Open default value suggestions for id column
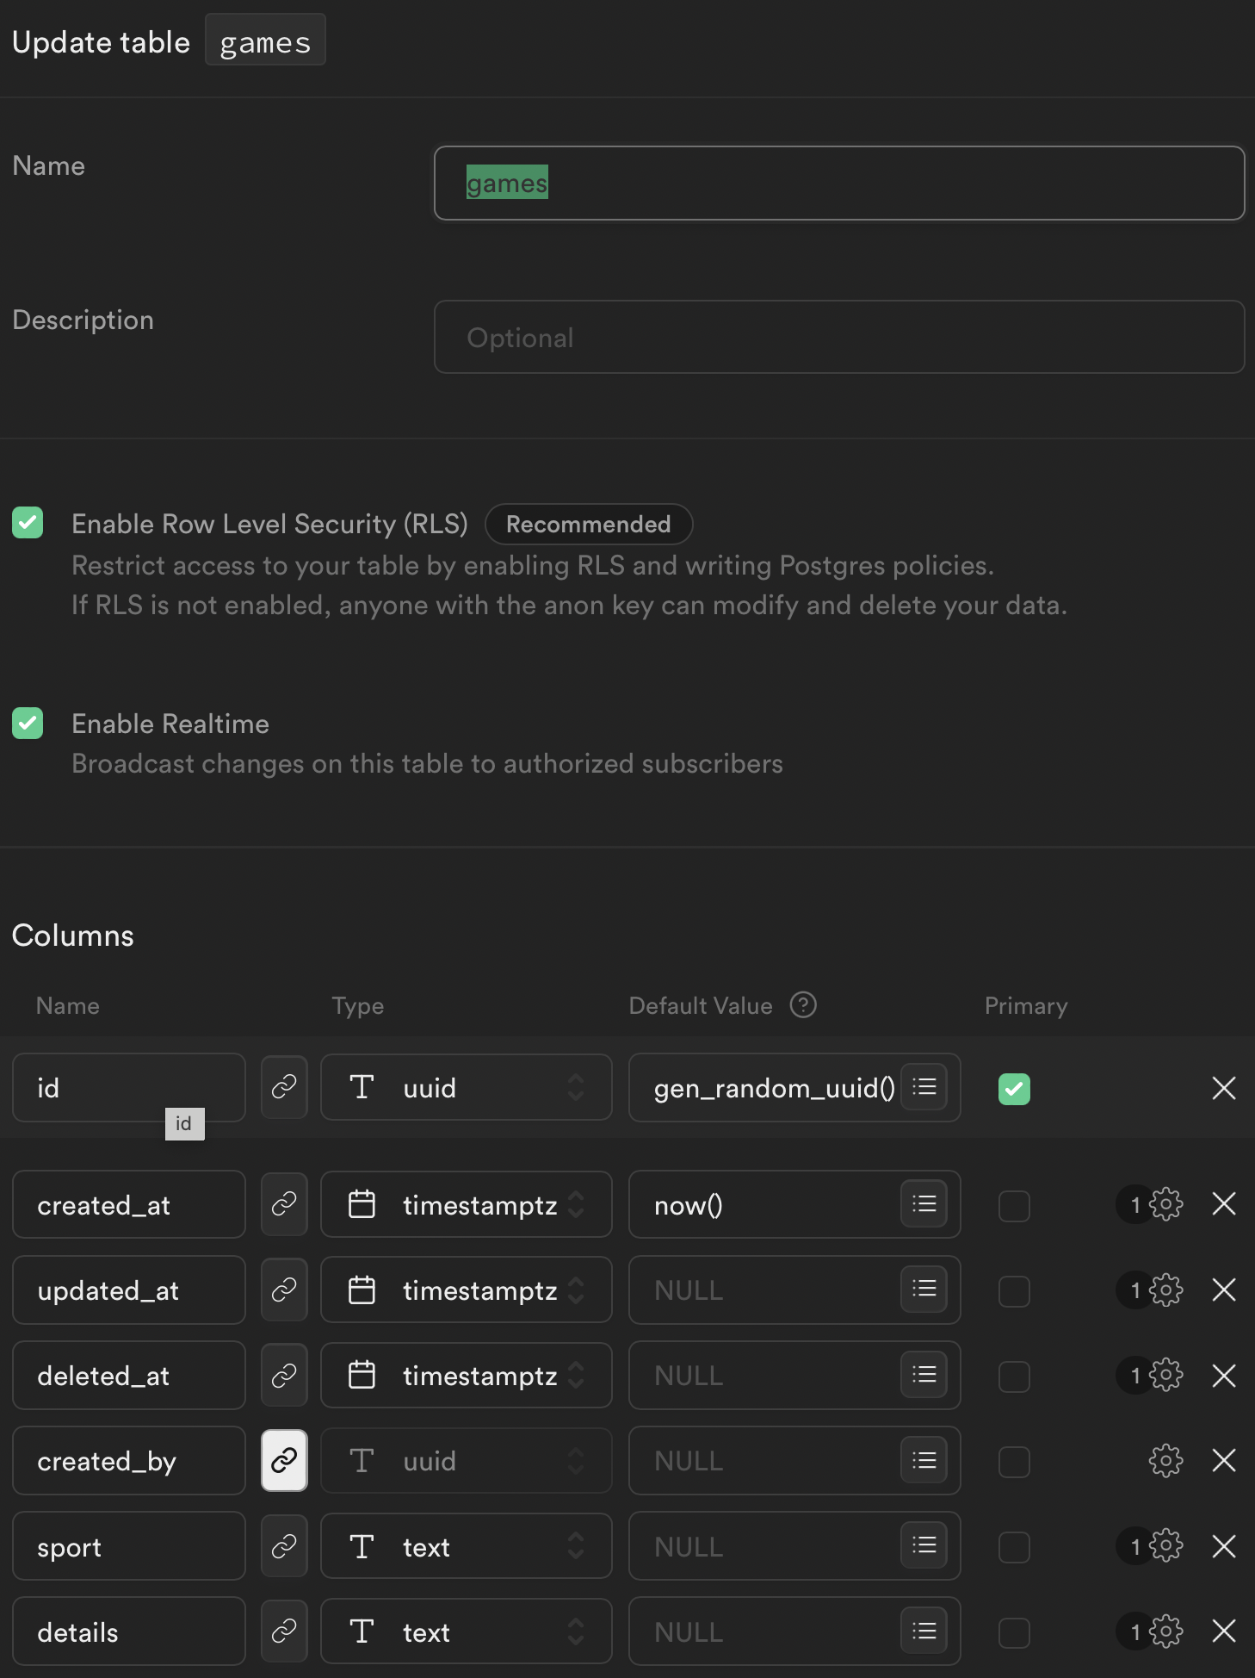Image resolution: width=1255 pixels, height=1678 pixels. pos(924,1087)
